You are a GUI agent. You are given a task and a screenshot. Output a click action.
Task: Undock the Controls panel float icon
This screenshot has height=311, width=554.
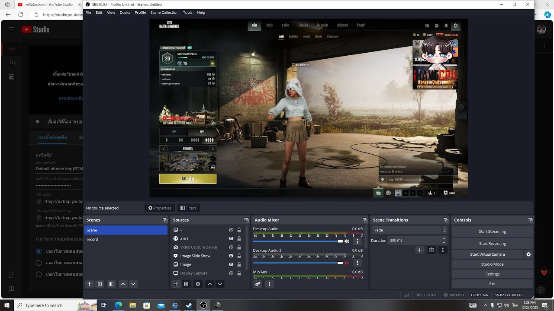[531, 220]
